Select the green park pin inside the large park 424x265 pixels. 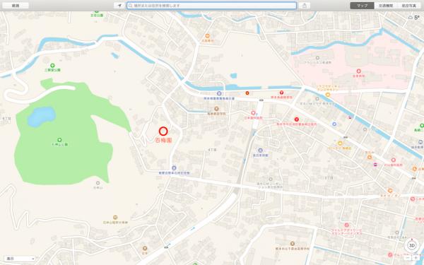coord(59,140)
